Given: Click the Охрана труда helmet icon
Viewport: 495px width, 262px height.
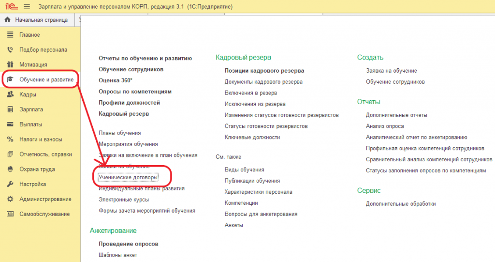Looking at the screenshot, I should coord(10,169).
